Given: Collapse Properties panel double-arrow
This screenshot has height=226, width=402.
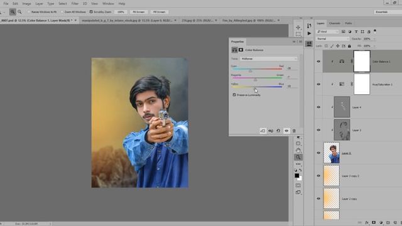Looking at the screenshot, I should pos(294,41).
